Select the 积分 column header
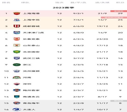The width and height of the screenshot is (127, 112). (x=120, y=3)
